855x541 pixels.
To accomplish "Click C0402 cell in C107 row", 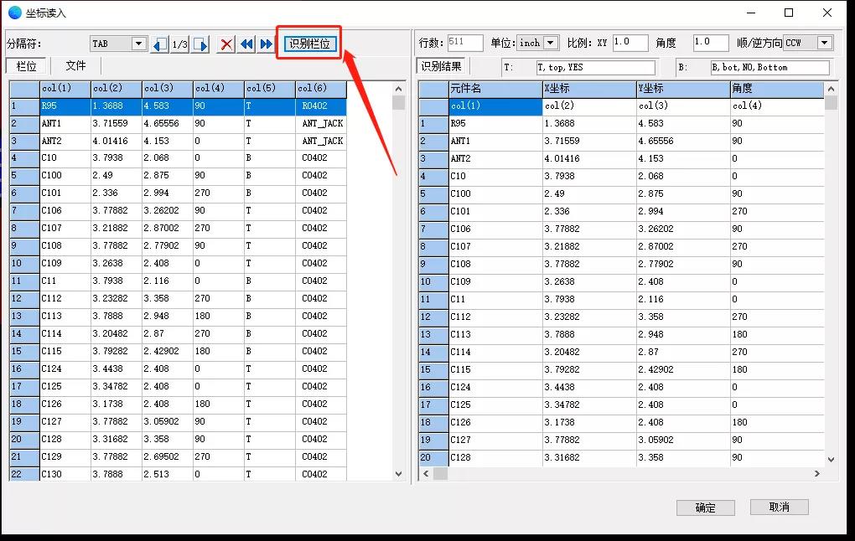I will click(321, 228).
